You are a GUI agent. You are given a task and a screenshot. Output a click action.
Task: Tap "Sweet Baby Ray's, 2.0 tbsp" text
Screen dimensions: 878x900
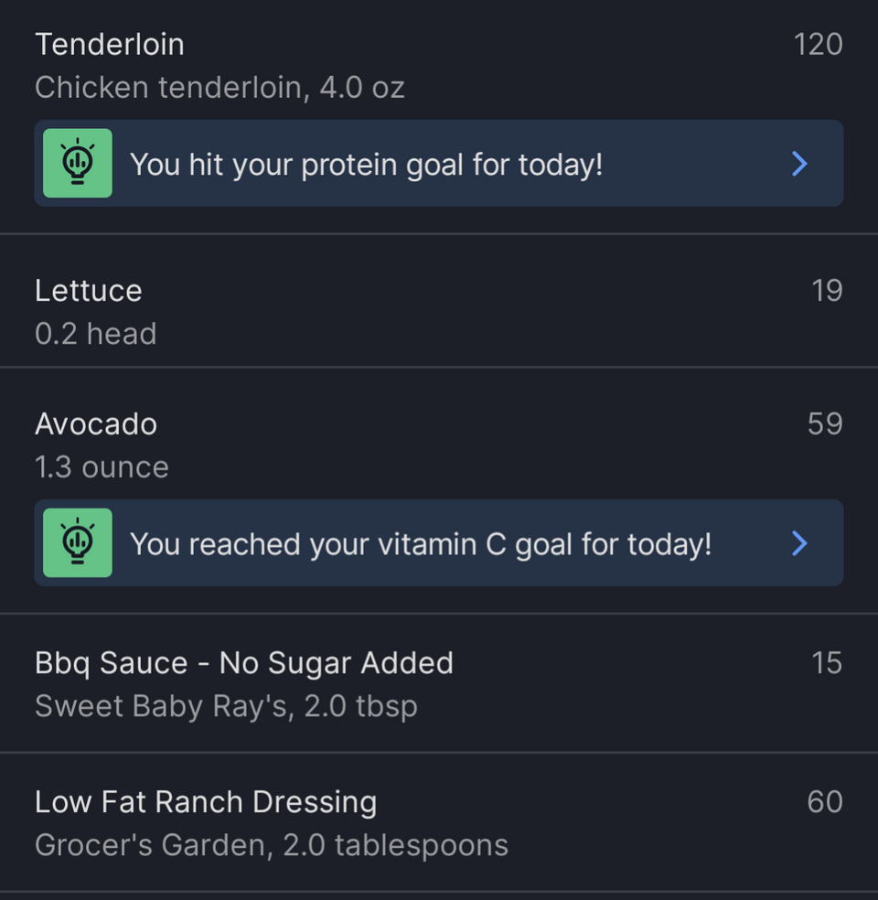pyautogui.click(x=226, y=706)
